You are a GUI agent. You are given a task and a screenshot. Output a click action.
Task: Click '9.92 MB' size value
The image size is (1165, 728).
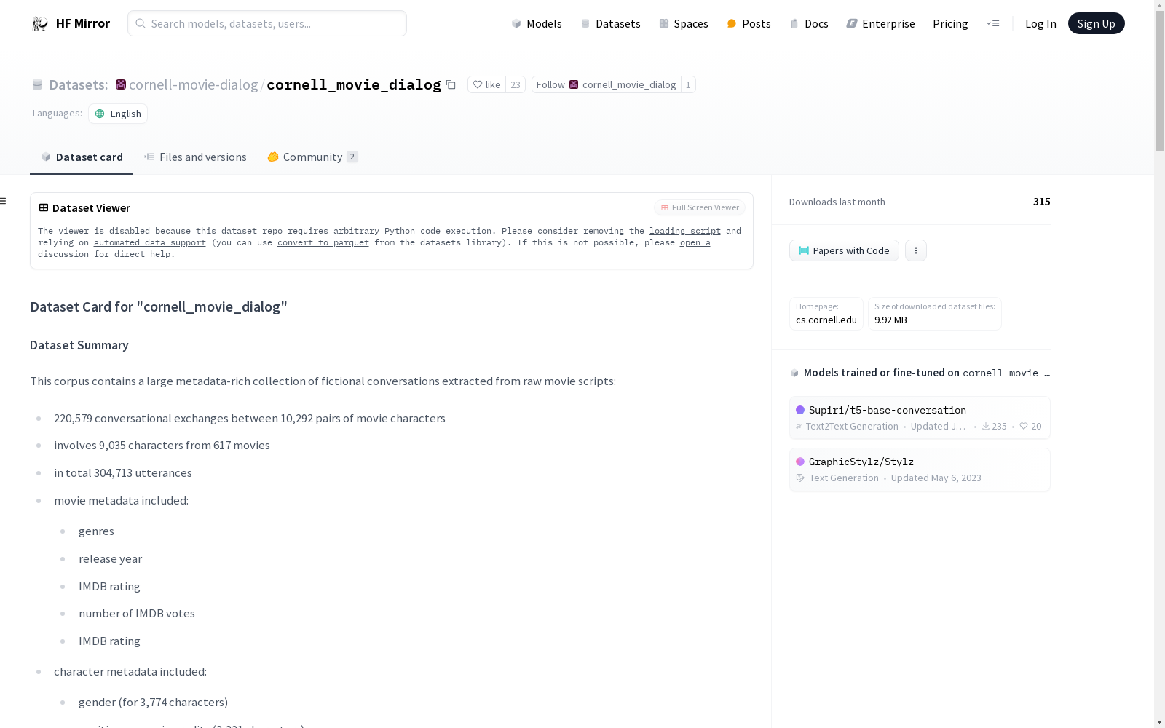(x=890, y=320)
